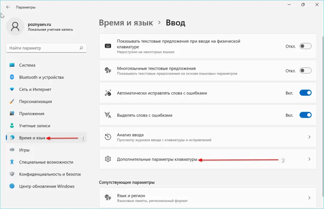Click the Центр обновления Windows icon
Image resolution: width=324 pixels, height=209 pixels.
[x=12, y=186]
